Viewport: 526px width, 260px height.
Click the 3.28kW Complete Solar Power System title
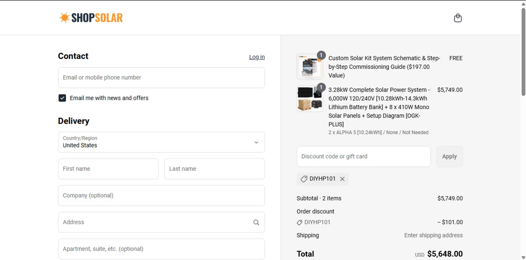379,107
